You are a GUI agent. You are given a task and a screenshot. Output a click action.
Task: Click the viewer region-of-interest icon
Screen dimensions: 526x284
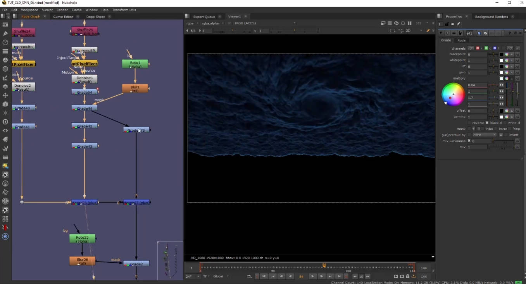[x=392, y=31]
